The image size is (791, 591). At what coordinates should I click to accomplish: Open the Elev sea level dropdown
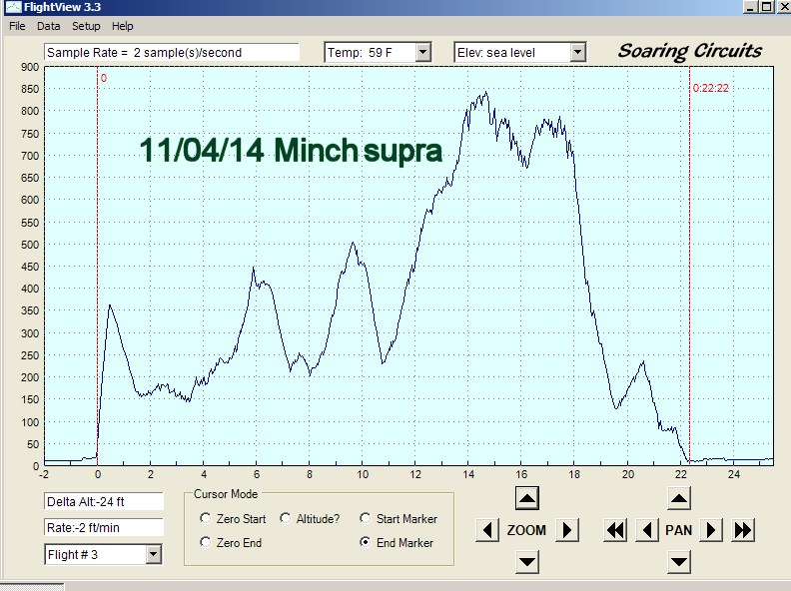(577, 52)
